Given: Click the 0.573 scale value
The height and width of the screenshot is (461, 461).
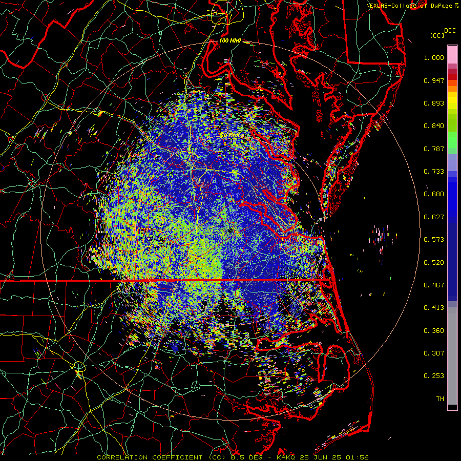Looking at the screenshot, I should pos(434,240).
